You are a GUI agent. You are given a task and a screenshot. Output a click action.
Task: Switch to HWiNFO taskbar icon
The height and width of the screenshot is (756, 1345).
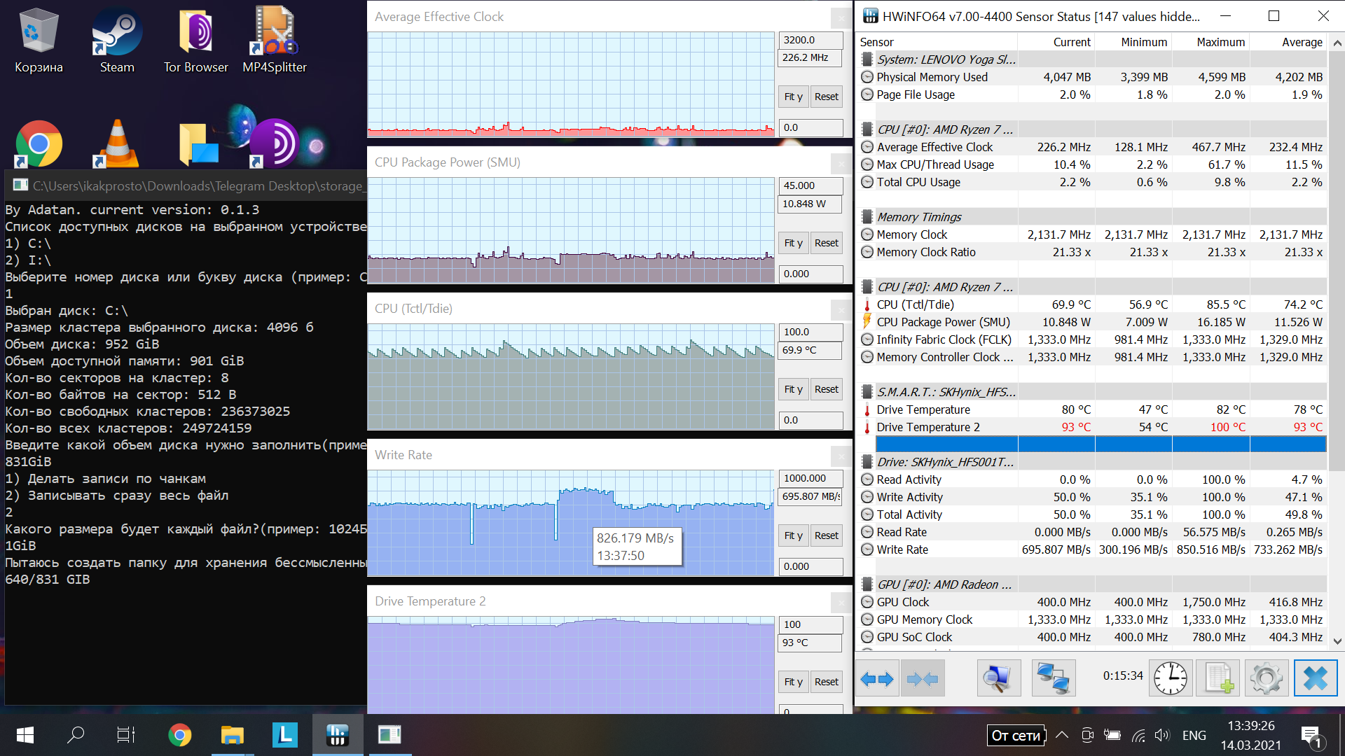(x=337, y=735)
